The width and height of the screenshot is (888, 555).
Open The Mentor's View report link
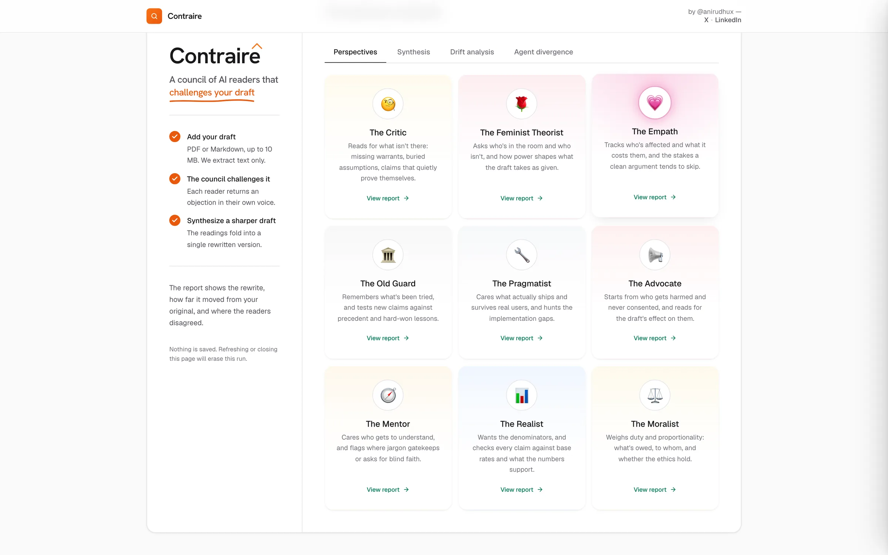tap(388, 490)
